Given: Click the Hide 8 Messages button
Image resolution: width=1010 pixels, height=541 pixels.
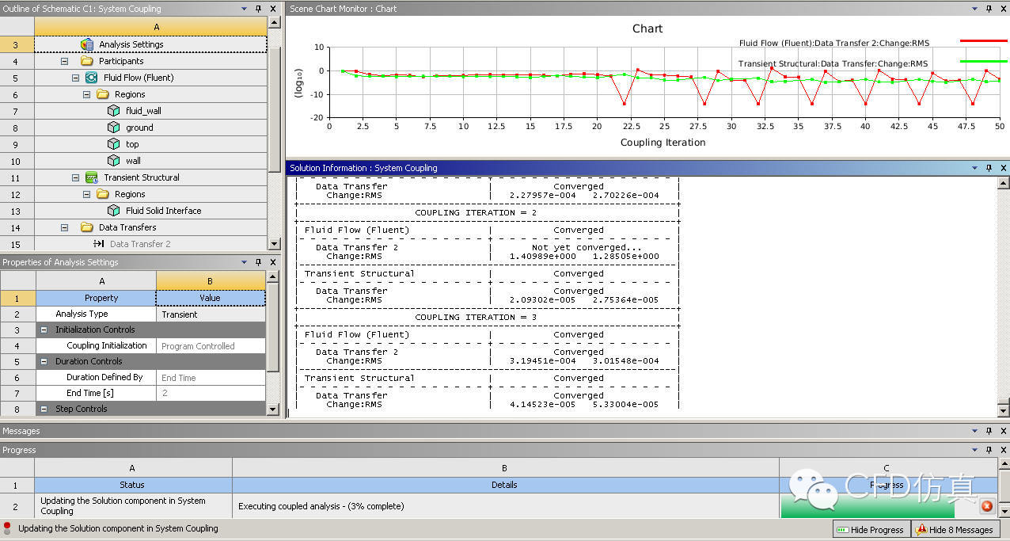Looking at the screenshot, I should point(955,530).
